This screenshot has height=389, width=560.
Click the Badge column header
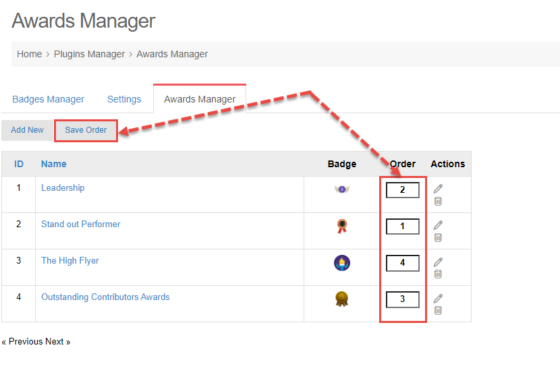(x=342, y=164)
